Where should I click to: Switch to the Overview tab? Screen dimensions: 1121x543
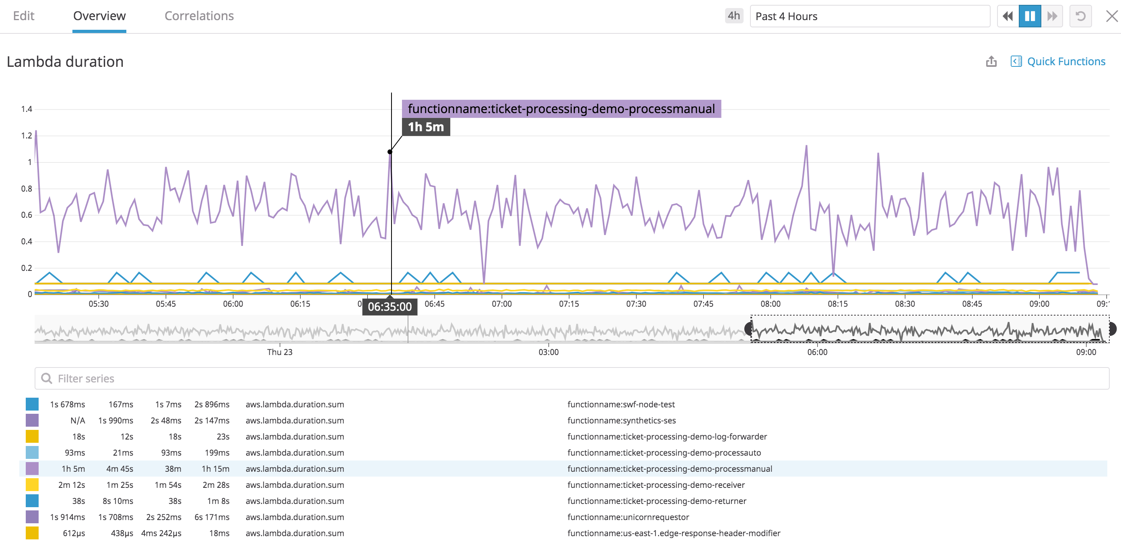[99, 16]
